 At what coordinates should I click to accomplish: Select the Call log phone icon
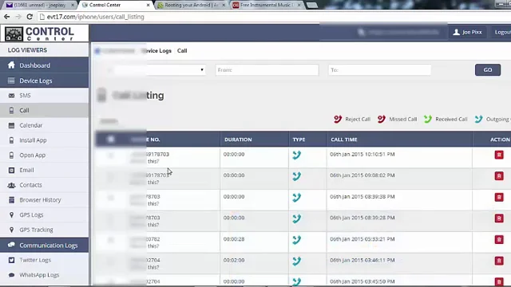(11, 110)
